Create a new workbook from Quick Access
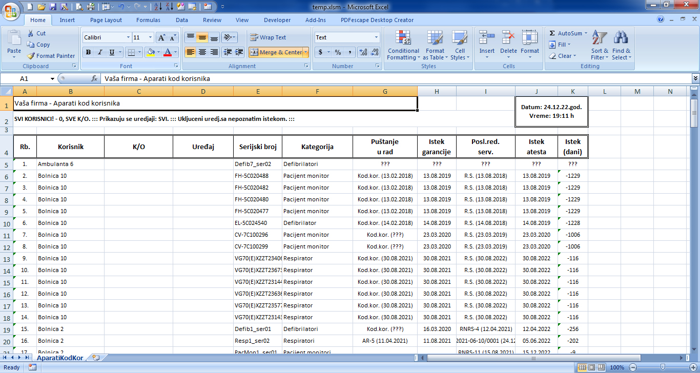700x373 pixels. pyautogui.click(x=30, y=7)
